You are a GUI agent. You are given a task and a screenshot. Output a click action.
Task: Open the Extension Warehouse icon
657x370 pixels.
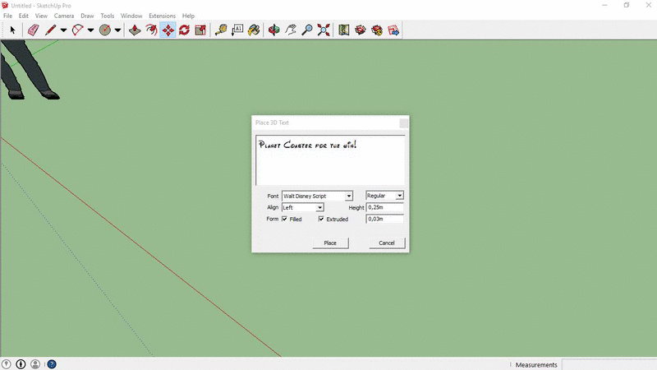377,30
